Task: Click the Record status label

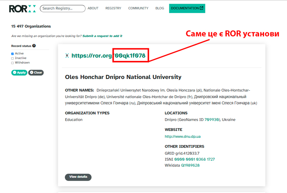Action: pyautogui.click(x=21, y=46)
